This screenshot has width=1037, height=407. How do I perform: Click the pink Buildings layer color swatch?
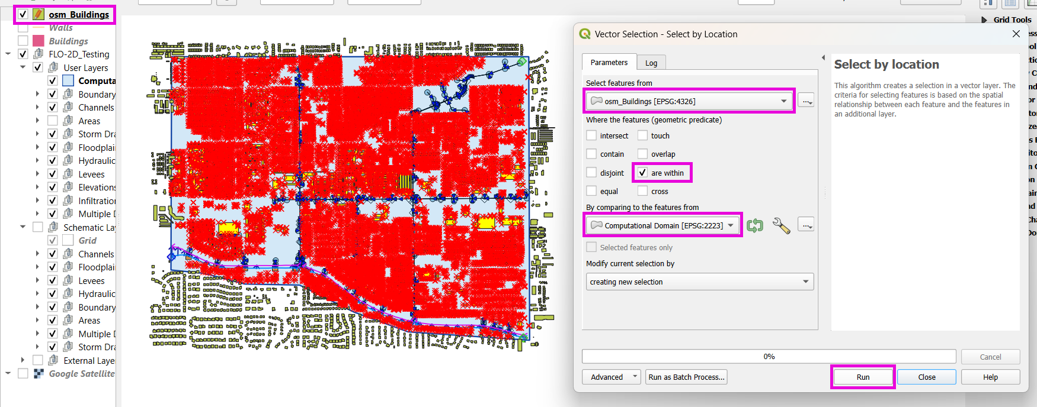pos(39,41)
